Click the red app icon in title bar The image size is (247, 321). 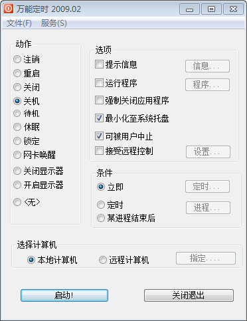coord(9,9)
